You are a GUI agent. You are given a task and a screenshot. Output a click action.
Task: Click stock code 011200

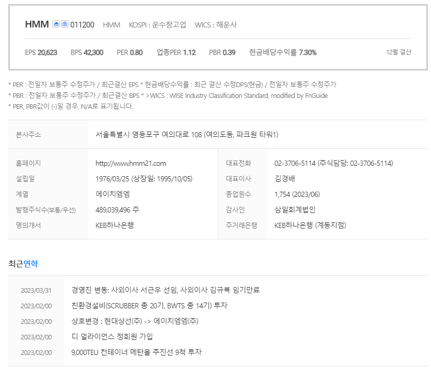(x=82, y=25)
